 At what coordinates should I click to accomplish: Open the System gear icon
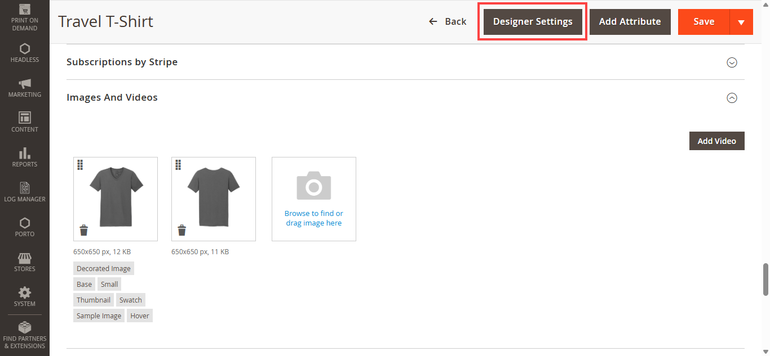point(25,293)
